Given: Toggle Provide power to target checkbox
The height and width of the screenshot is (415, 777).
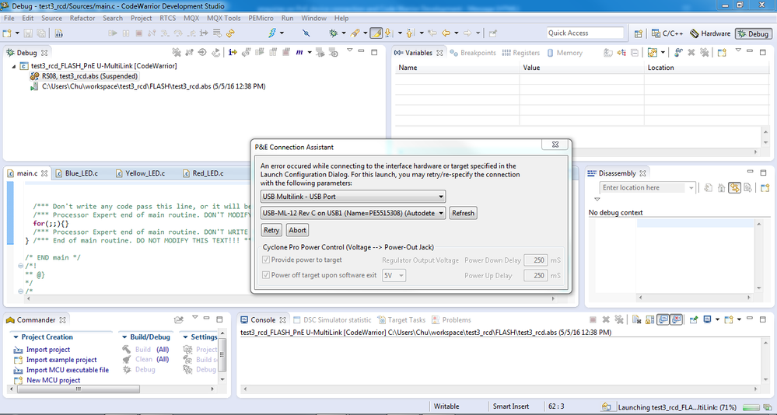Looking at the screenshot, I should tap(266, 260).
